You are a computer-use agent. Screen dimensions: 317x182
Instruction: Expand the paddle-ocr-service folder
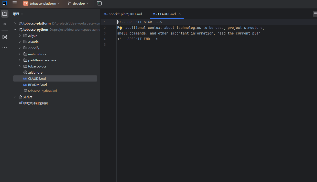(20, 60)
